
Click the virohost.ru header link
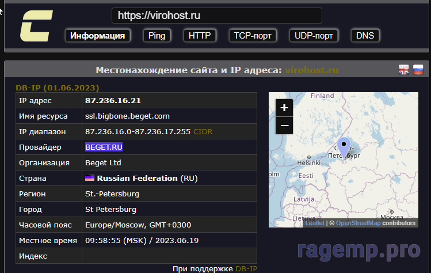tap(311, 70)
